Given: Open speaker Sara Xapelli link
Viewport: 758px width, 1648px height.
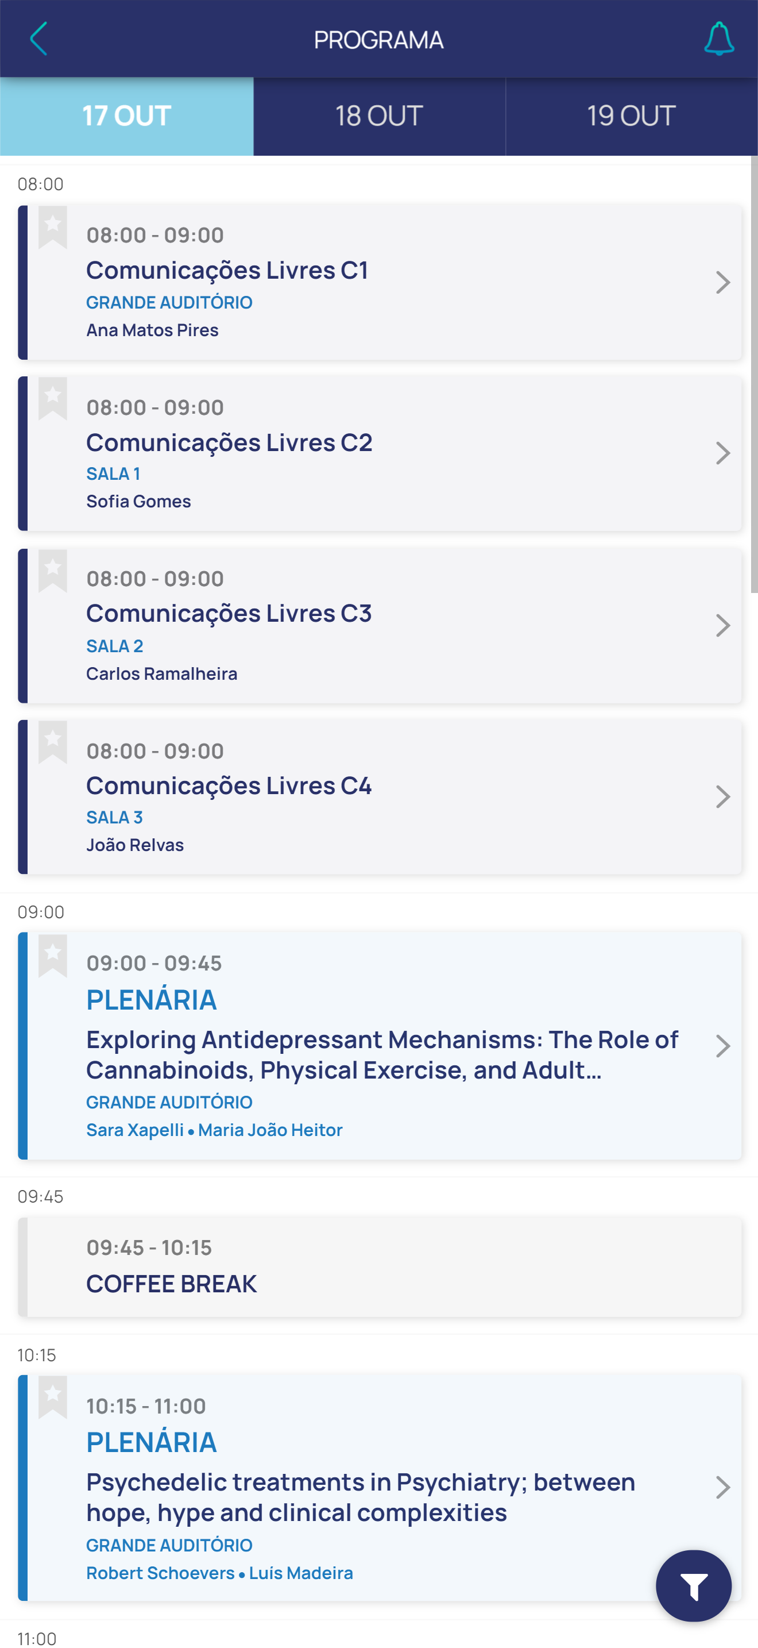Looking at the screenshot, I should (x=135, y=1130).
